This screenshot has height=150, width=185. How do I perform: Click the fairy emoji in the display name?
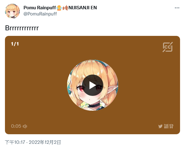(x=59, y=8)
